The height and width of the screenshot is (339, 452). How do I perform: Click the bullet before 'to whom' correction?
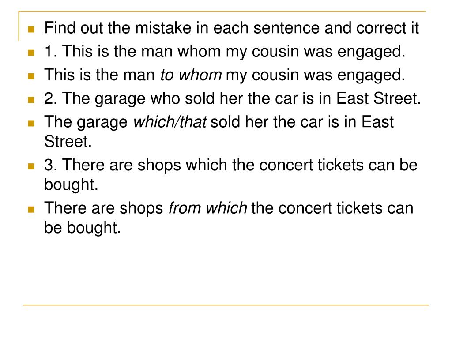point(31,76)
